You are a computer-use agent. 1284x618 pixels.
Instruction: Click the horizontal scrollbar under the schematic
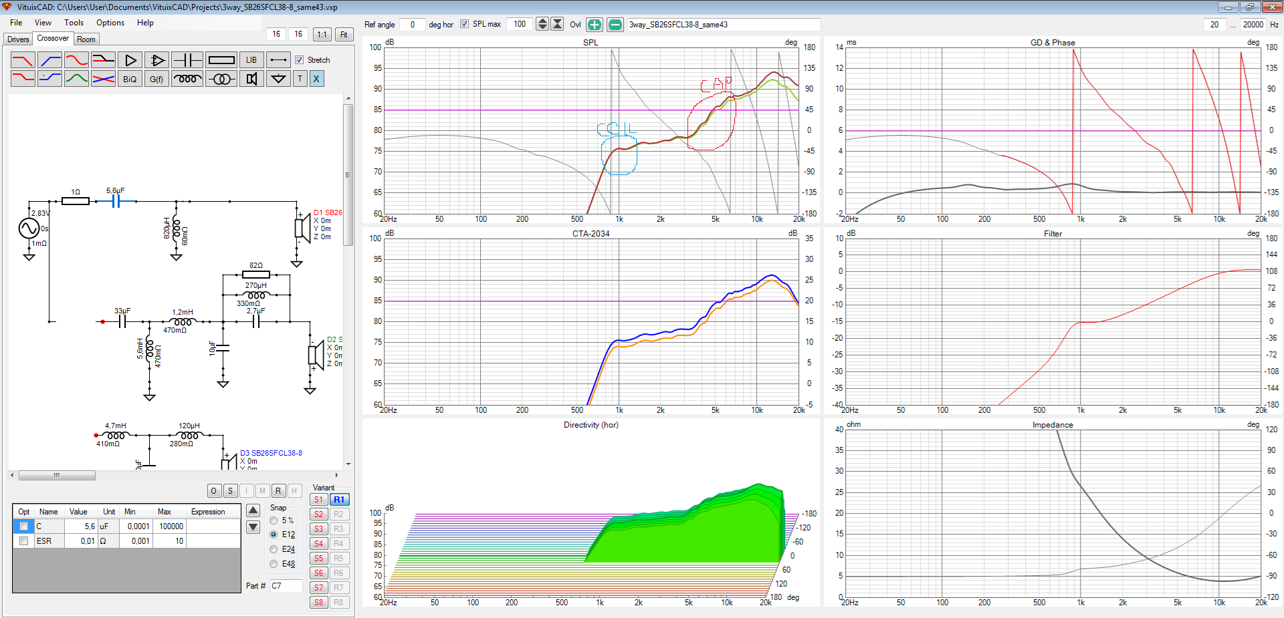pos(57,476)
